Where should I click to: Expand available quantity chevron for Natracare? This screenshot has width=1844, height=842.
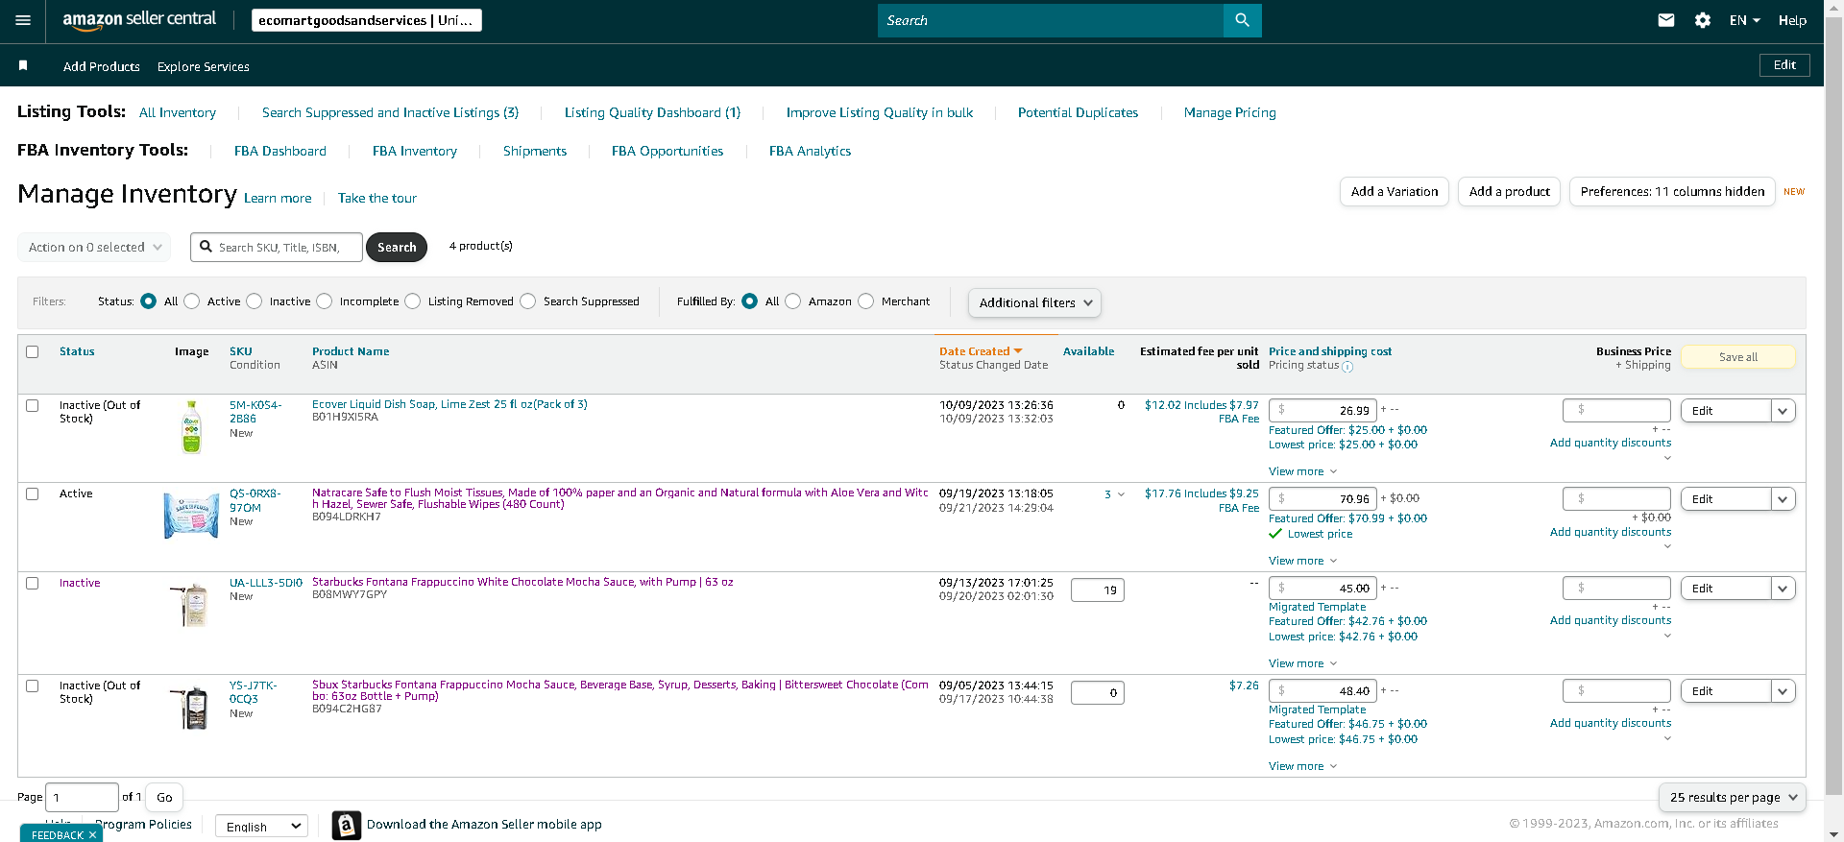tap(1121, 495)
